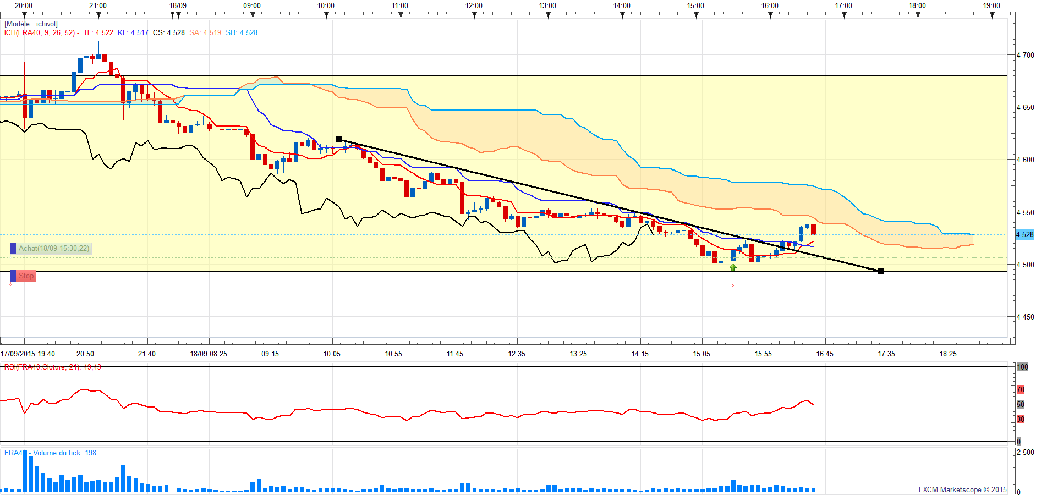Image resolution: width=1047 pixels, height=495 pixels.
Task: Click the blue 4 528 current price tag
Action: tap(1024, 234)
